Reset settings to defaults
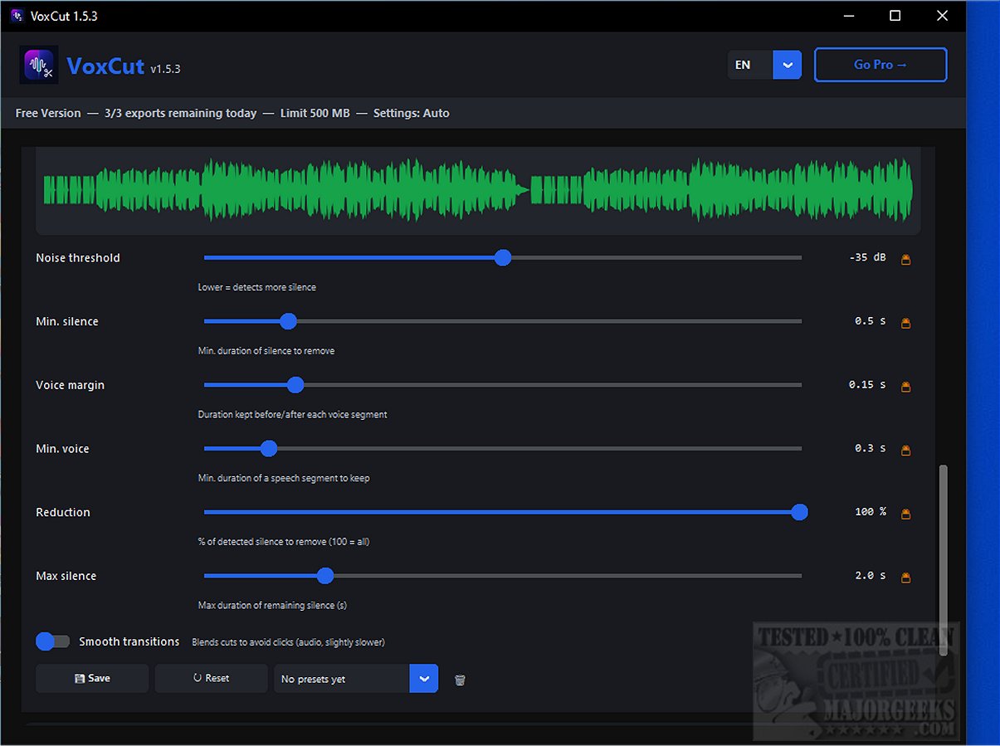The height and width of the screenshot is (746, 1000). [211, 678]
